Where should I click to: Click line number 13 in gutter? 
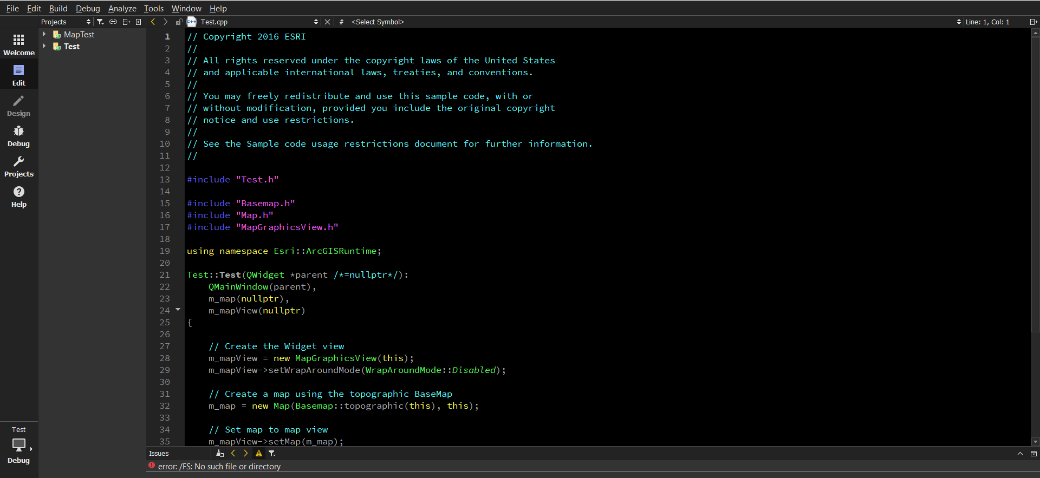click(165, 179)
